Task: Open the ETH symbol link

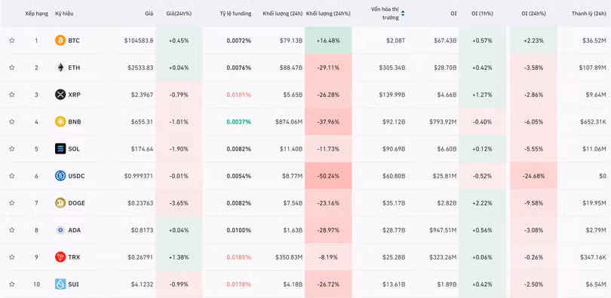Action: [74, 68]
